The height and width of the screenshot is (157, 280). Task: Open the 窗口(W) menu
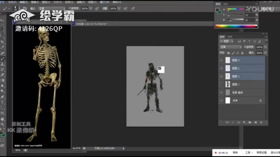[105, 2]
